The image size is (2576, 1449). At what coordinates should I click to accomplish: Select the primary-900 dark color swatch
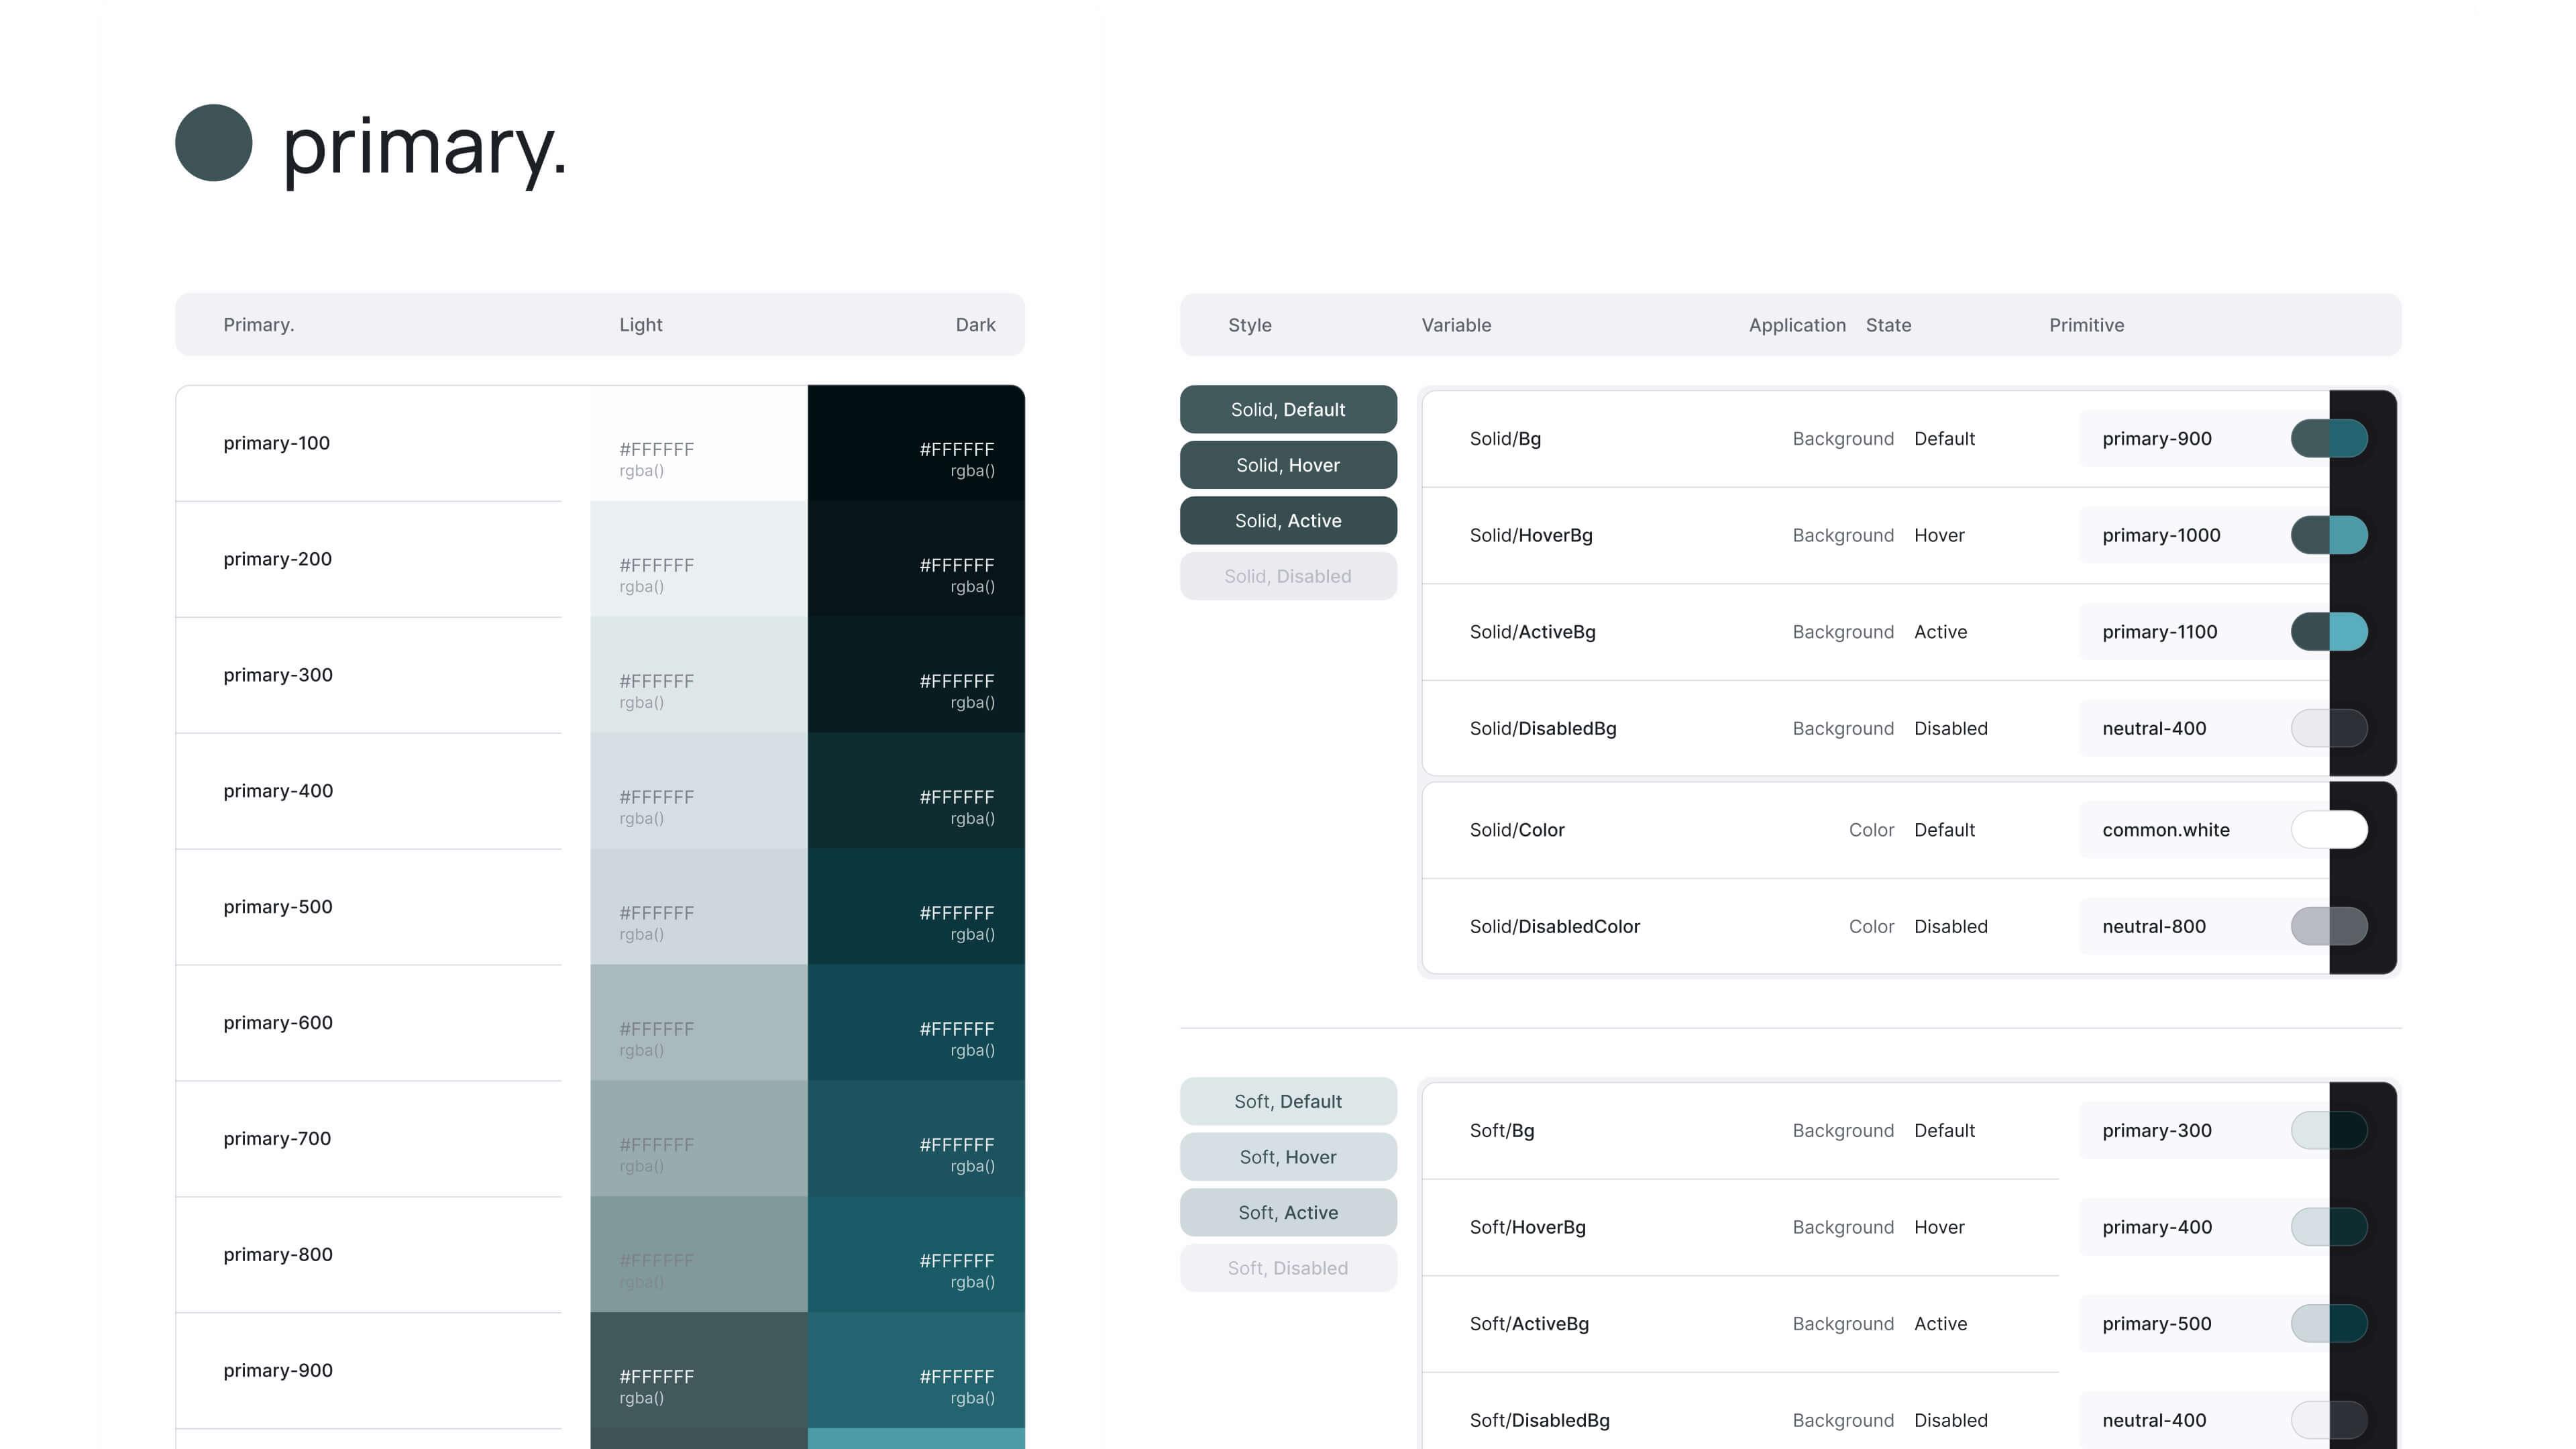[916, 1371]
